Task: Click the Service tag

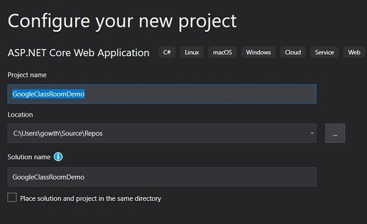Action: 324,52
